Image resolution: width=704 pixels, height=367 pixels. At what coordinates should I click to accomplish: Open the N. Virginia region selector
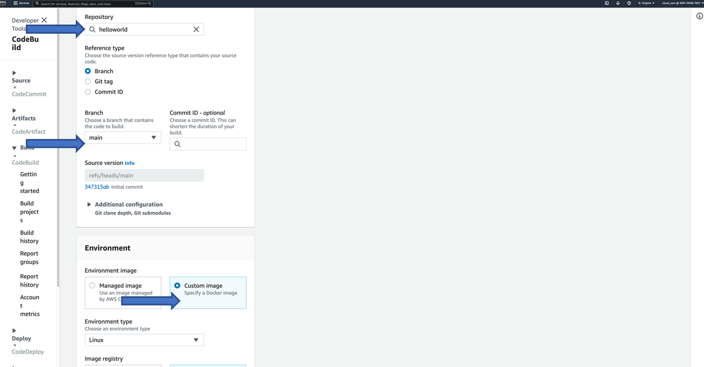646,3
